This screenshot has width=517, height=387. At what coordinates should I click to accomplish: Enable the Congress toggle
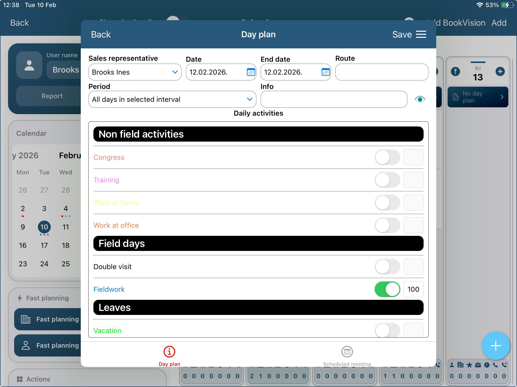[387, 157]
